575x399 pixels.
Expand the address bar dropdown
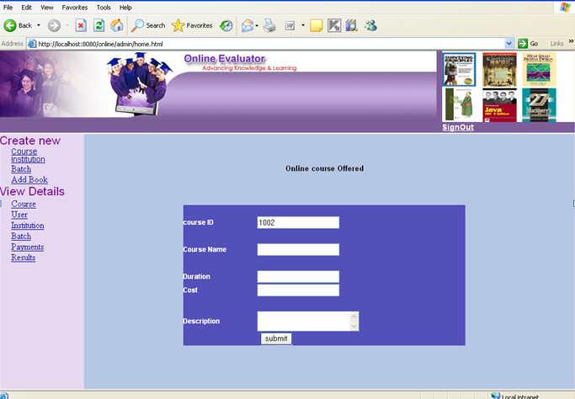click(508, 44)
